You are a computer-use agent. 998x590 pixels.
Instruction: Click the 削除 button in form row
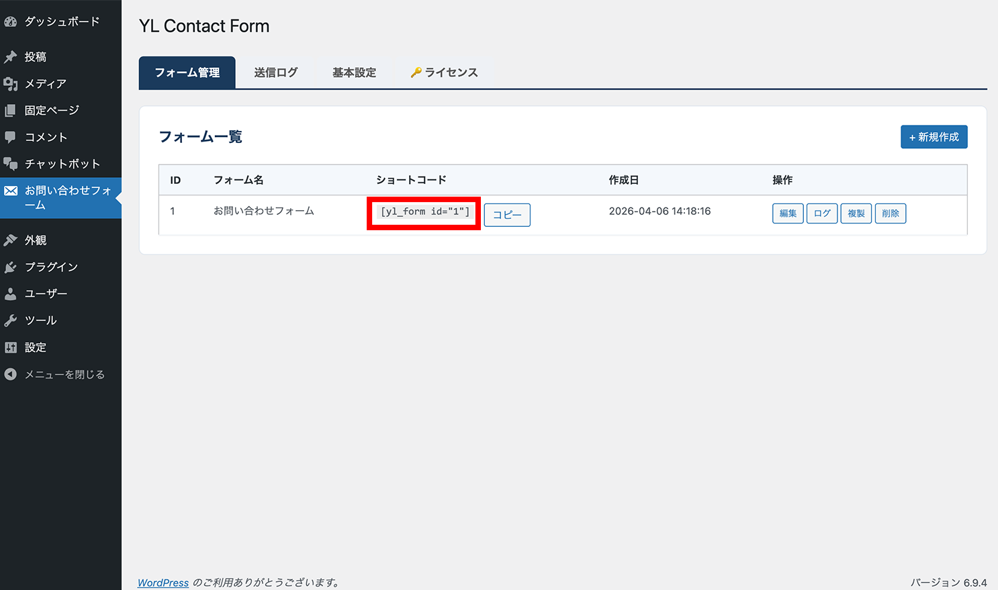891,213
